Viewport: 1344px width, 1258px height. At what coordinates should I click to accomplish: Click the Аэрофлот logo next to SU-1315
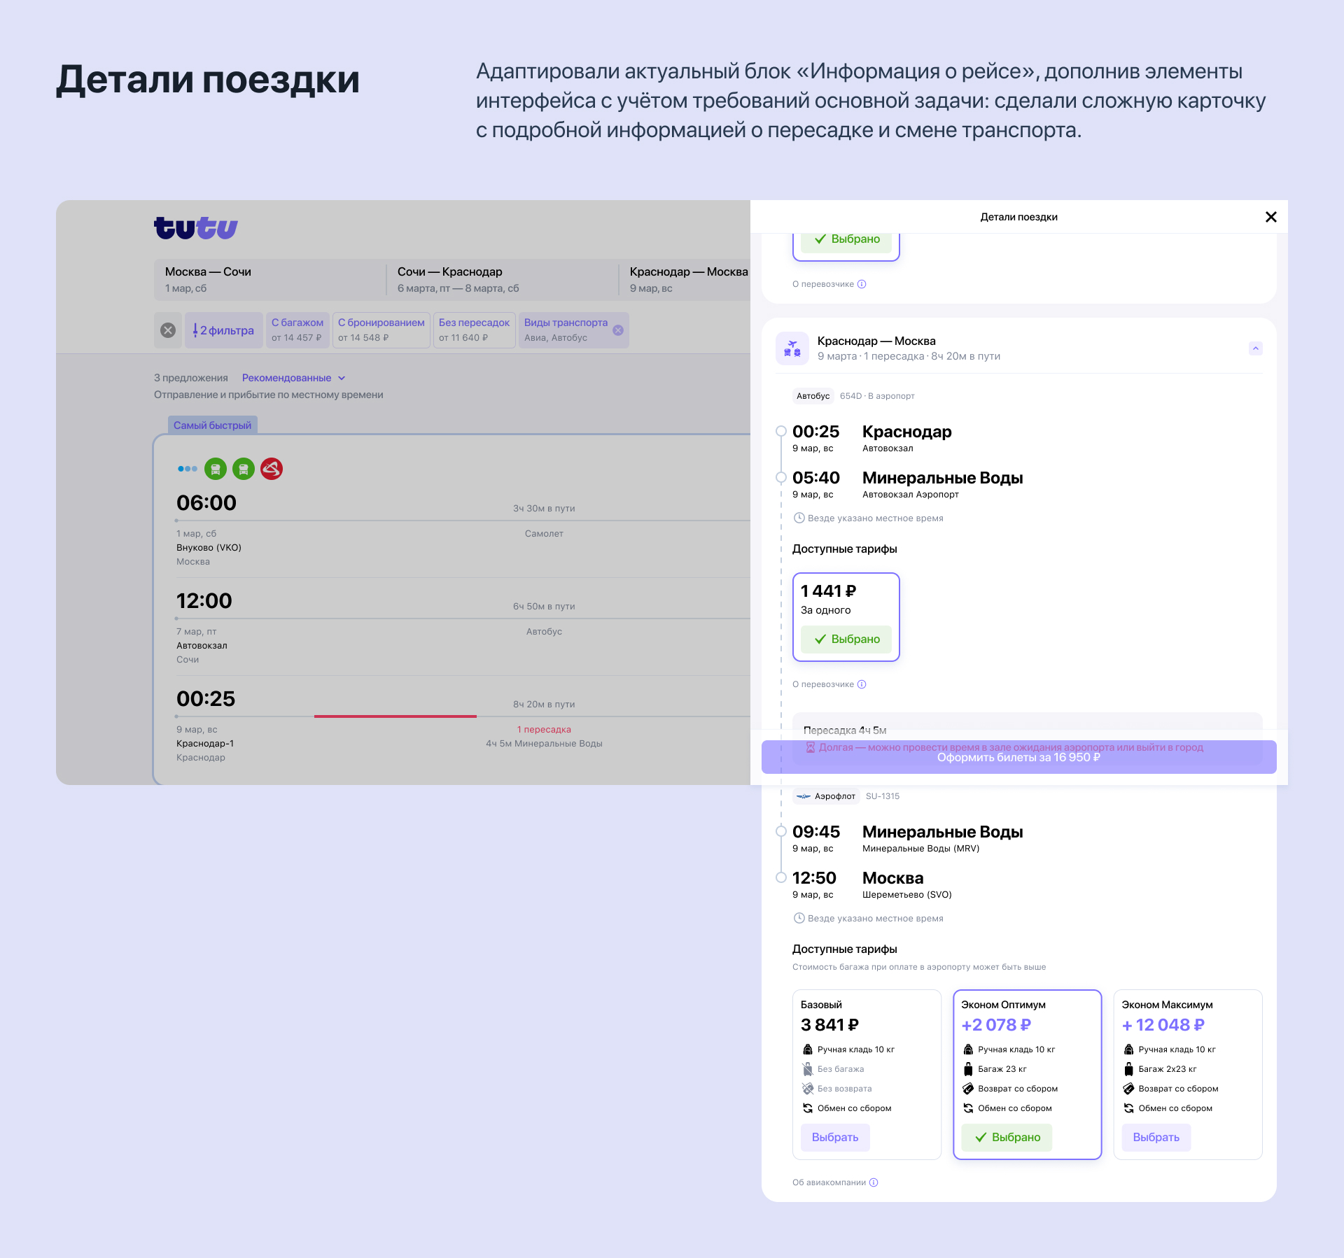point(804,796)
